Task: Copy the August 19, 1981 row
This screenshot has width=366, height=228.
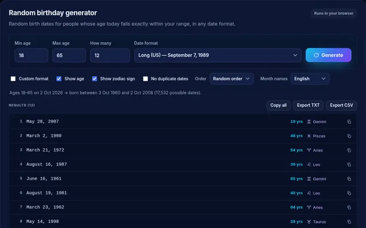Action: [349, 193]
